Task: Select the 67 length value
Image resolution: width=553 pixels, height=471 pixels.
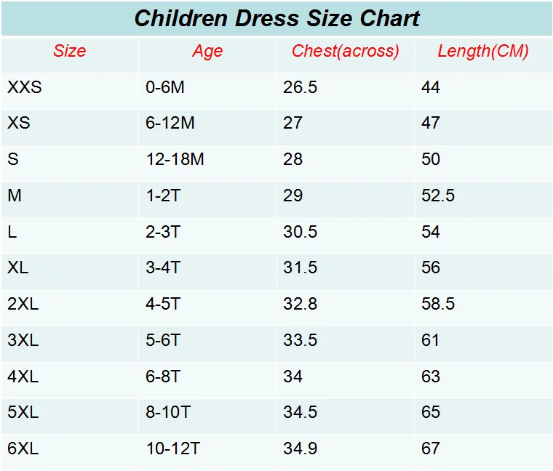Action: click(x=431, y=448)
